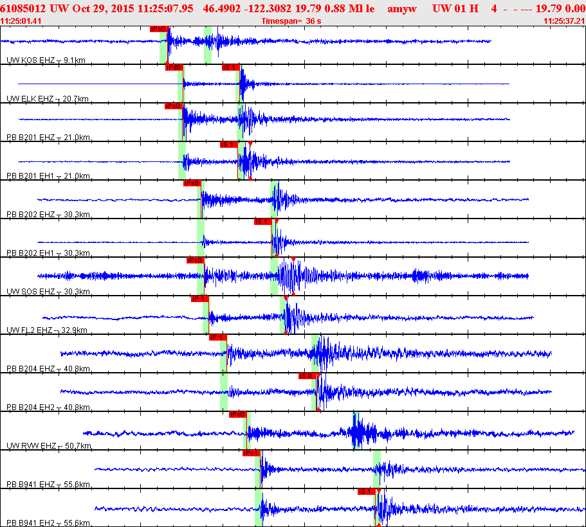Click the S pick flag on PB B204 EH2 trace
This screenshot has height=527, width=586.
click(307, 375)
